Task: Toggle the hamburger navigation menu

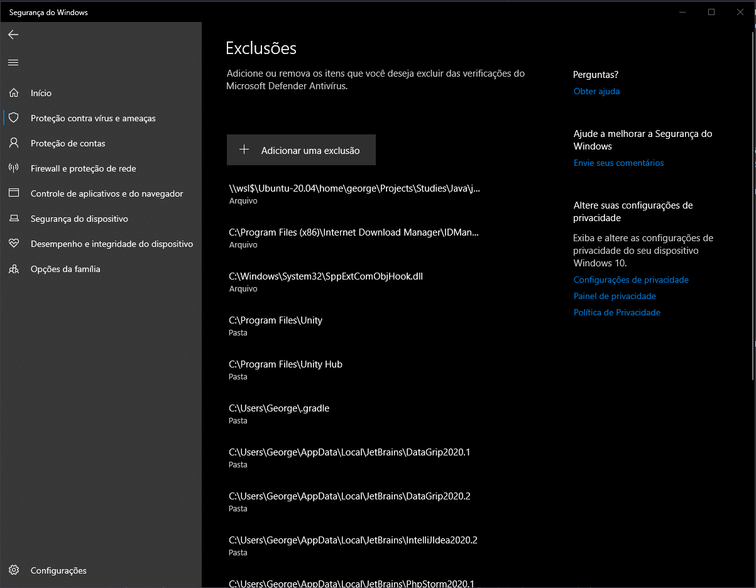Action: click(13, 62)
